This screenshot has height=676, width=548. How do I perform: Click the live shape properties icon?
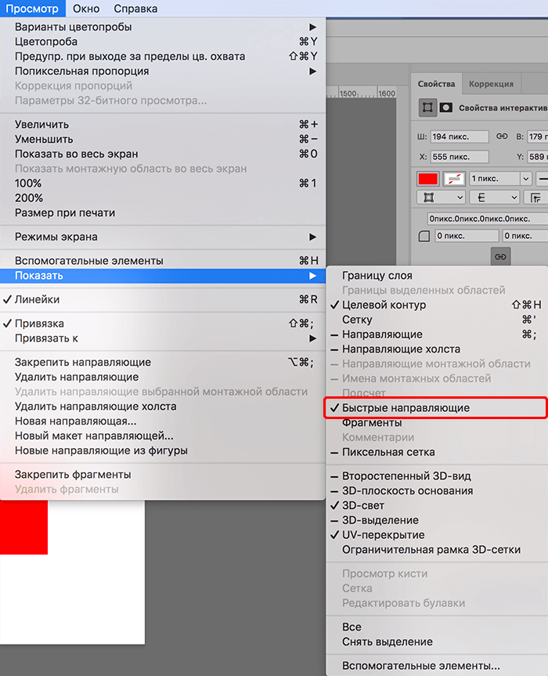(x=427, y=107)
